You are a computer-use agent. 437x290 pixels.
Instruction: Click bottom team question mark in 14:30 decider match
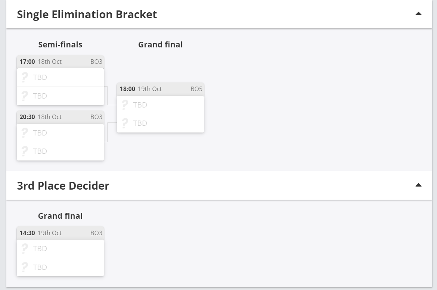pos(25,267)
